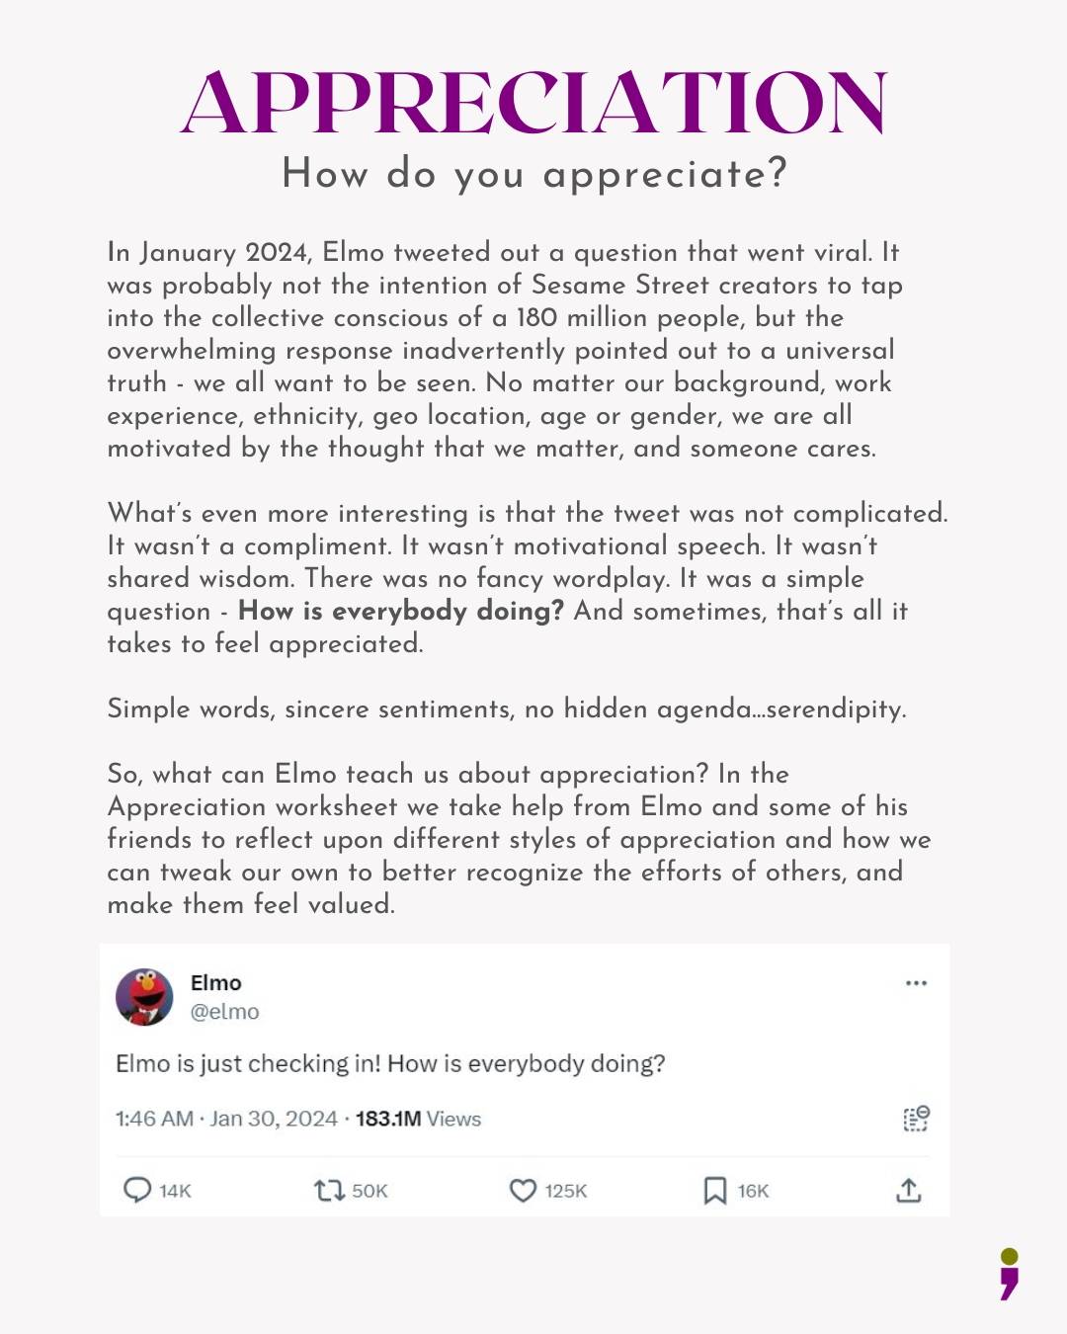Image resolution: width=1067 pixels, height=1334 pixels.
Task: Click the bookmark icon showing 16K
Action: coord(713,1191)
